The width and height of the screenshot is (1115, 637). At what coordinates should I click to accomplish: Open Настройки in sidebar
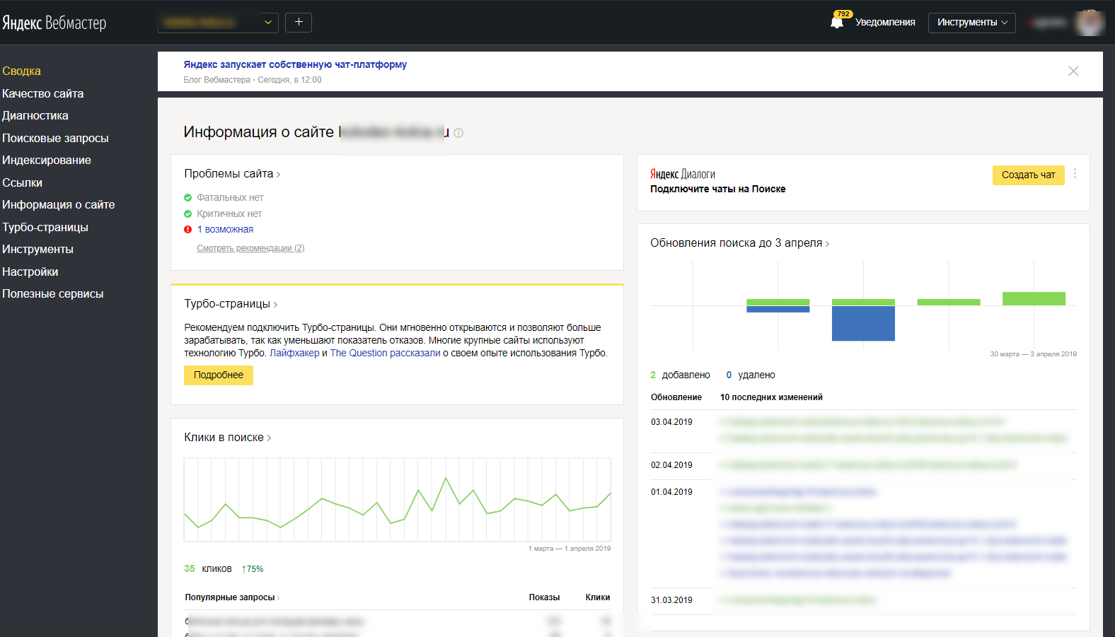click(x=30, y=271)
